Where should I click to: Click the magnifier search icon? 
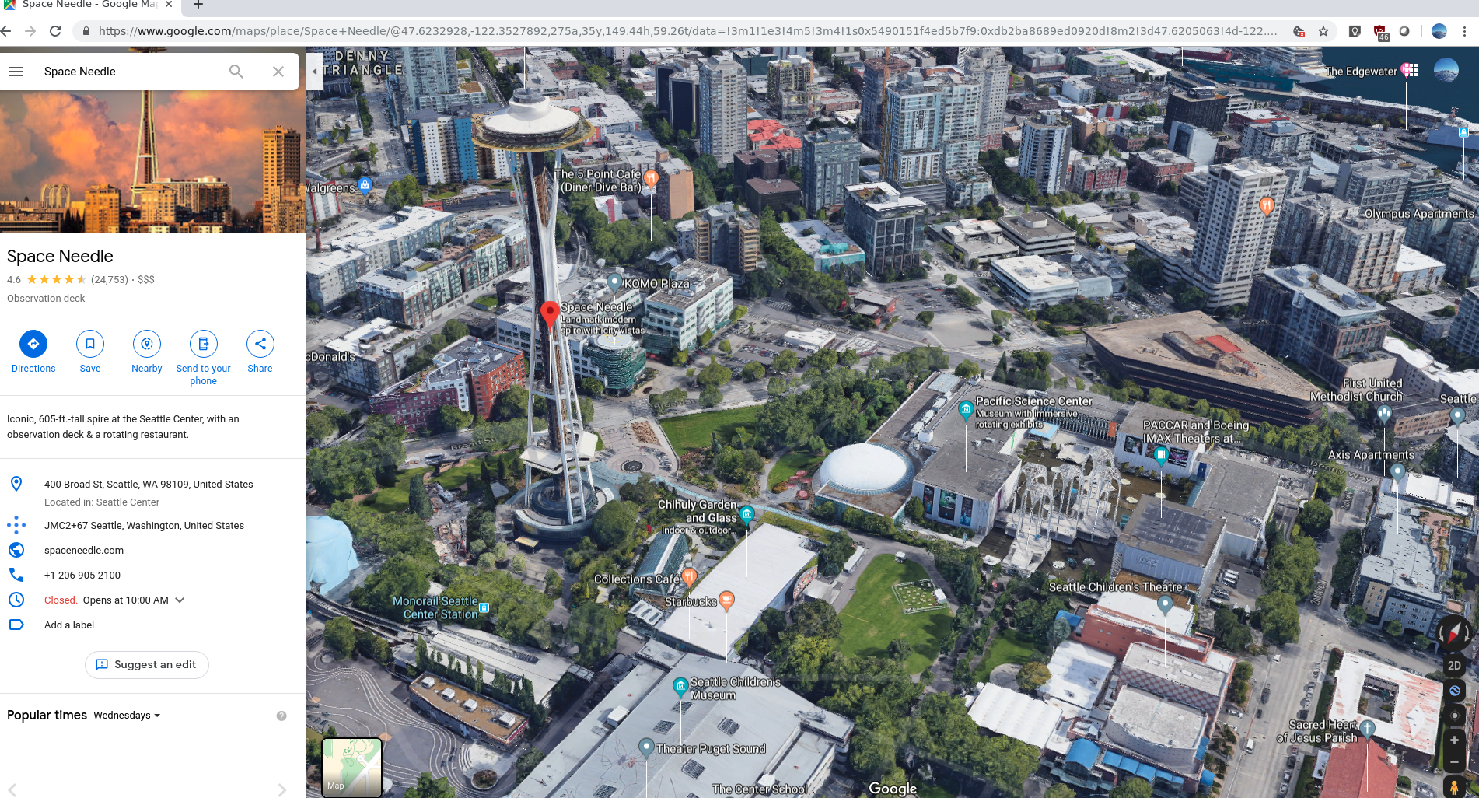[236, 72]
